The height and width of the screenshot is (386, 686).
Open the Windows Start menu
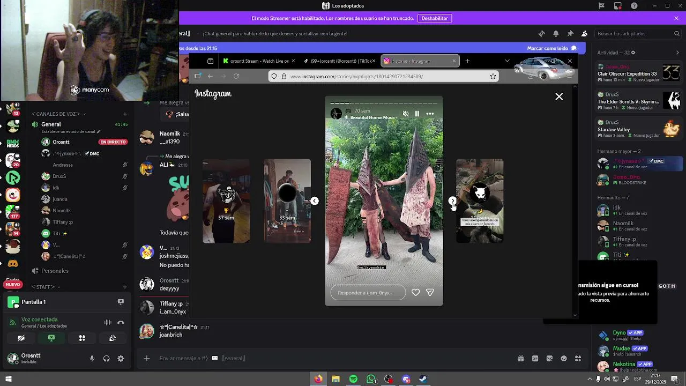(x=9, y=379)
